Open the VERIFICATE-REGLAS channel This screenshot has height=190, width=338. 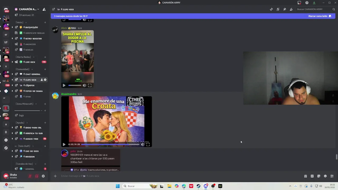30,33
